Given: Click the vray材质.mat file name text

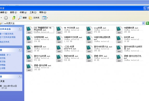Looking at the screenshot, I should coord(100,28).
